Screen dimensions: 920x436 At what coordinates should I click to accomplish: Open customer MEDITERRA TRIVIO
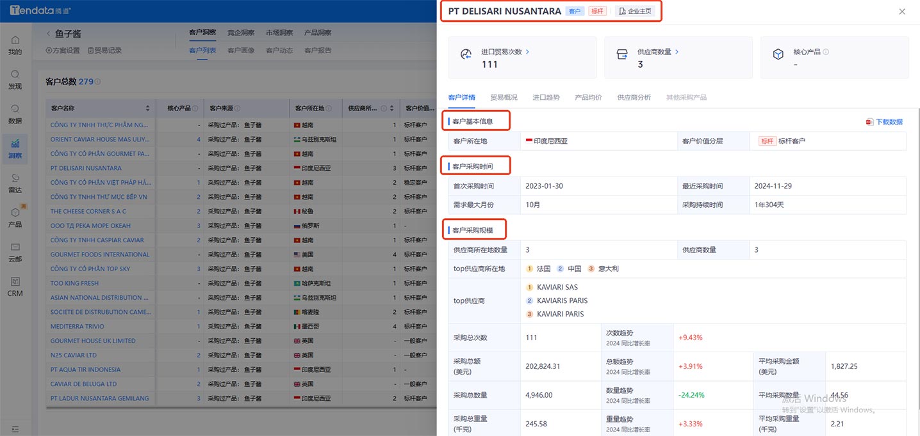point(78,327)
